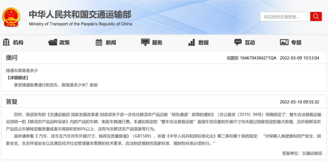328x161 pixels.
Task: Click the folder icon beside 政策
Action: click(53, 42)
